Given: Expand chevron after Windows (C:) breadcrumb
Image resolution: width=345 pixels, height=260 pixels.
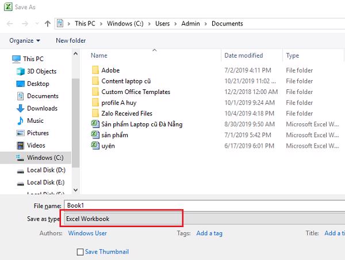Looking at the screenshot, I should click(149, 24).
